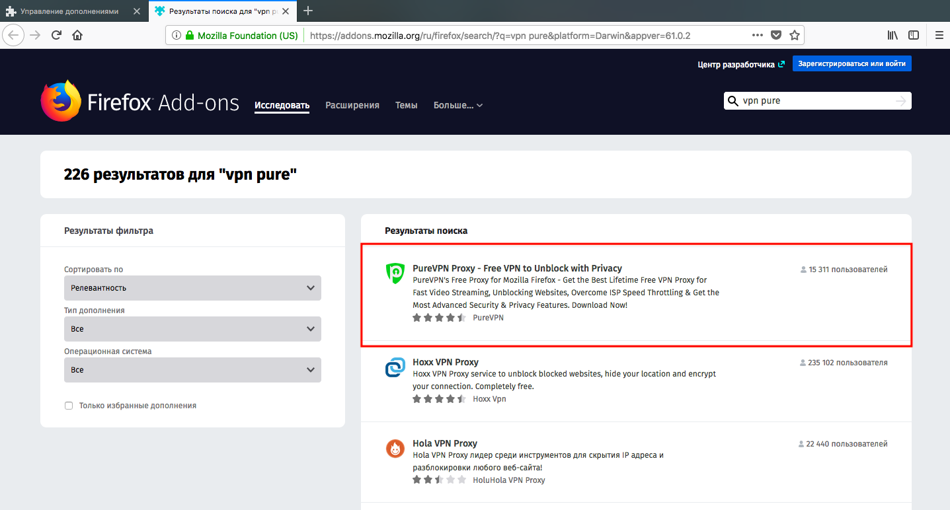The image size is (950, 510).
Task: Click HoluHola VPN Proxy author name
Action: (509, 480)
